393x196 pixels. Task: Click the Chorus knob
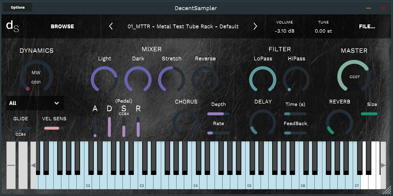[x=186, y=123]
